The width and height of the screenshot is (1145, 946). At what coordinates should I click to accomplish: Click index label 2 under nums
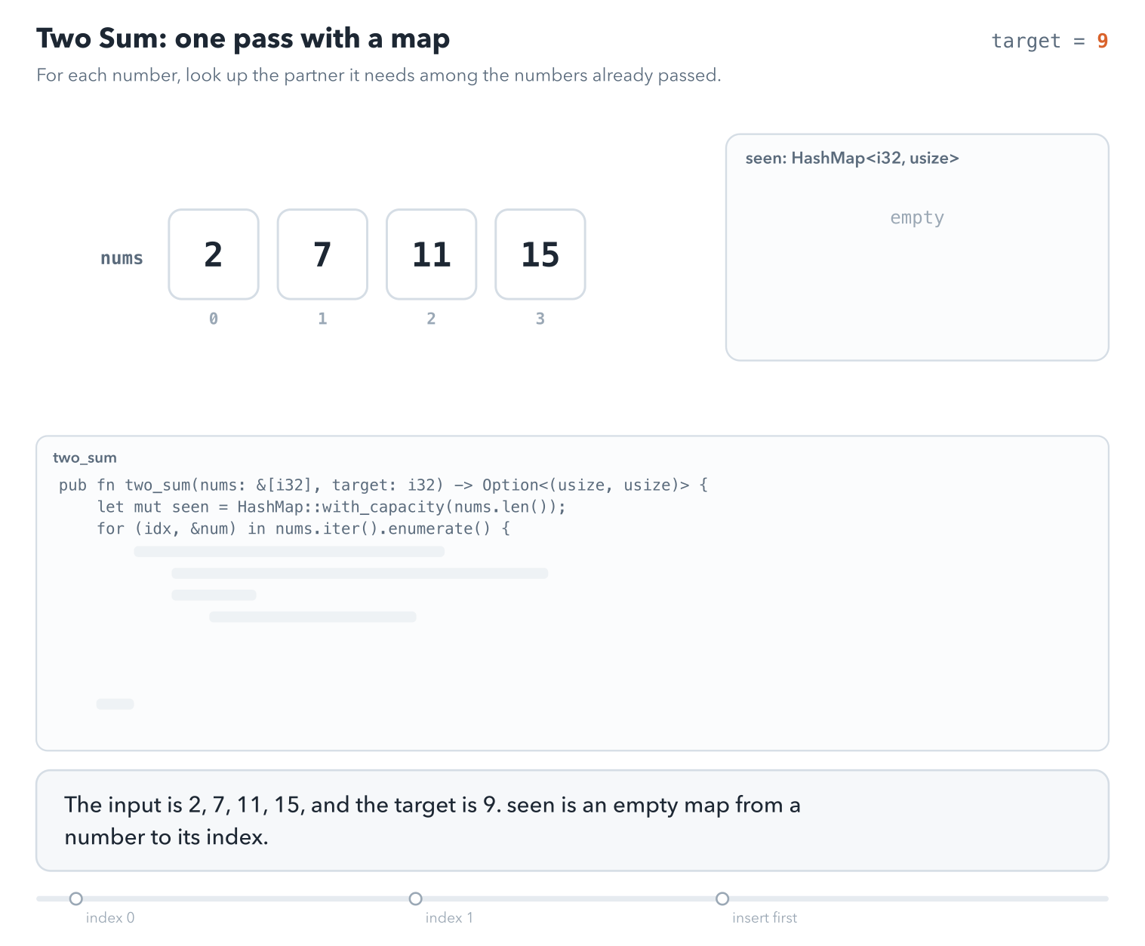click(431, 319)
